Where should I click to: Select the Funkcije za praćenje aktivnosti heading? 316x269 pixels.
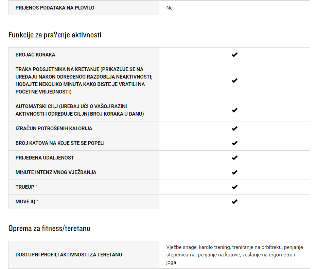(x=55, y=35)
